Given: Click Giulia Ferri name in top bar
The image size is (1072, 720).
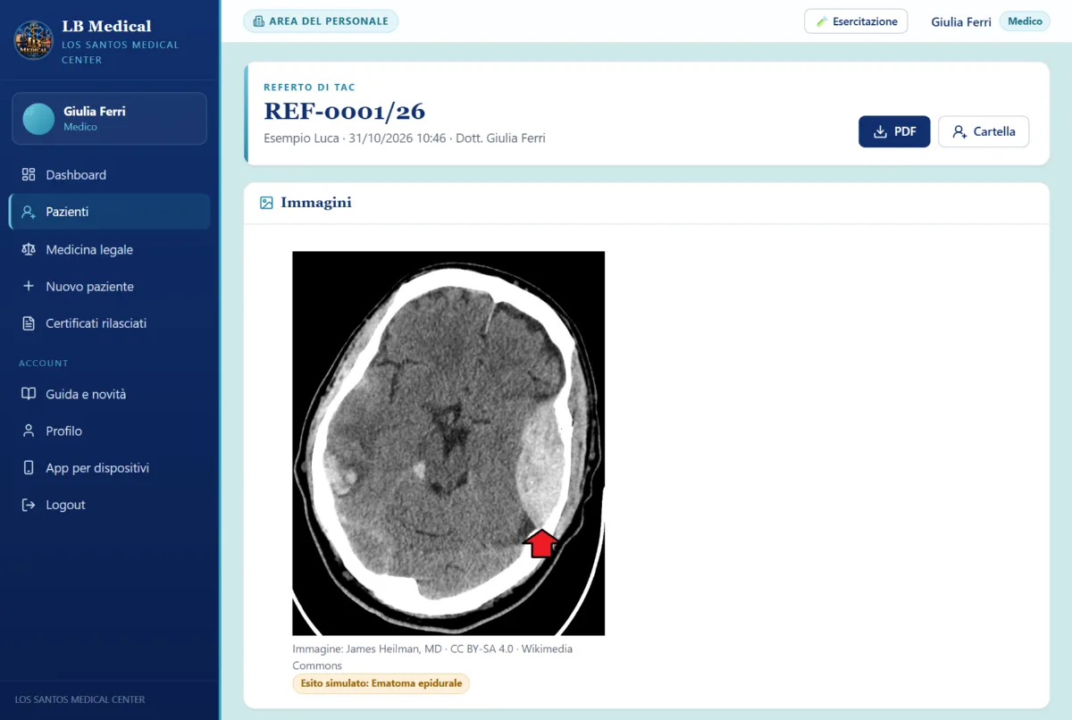Looking at the screenshot, I should click(x=961, y=21).
